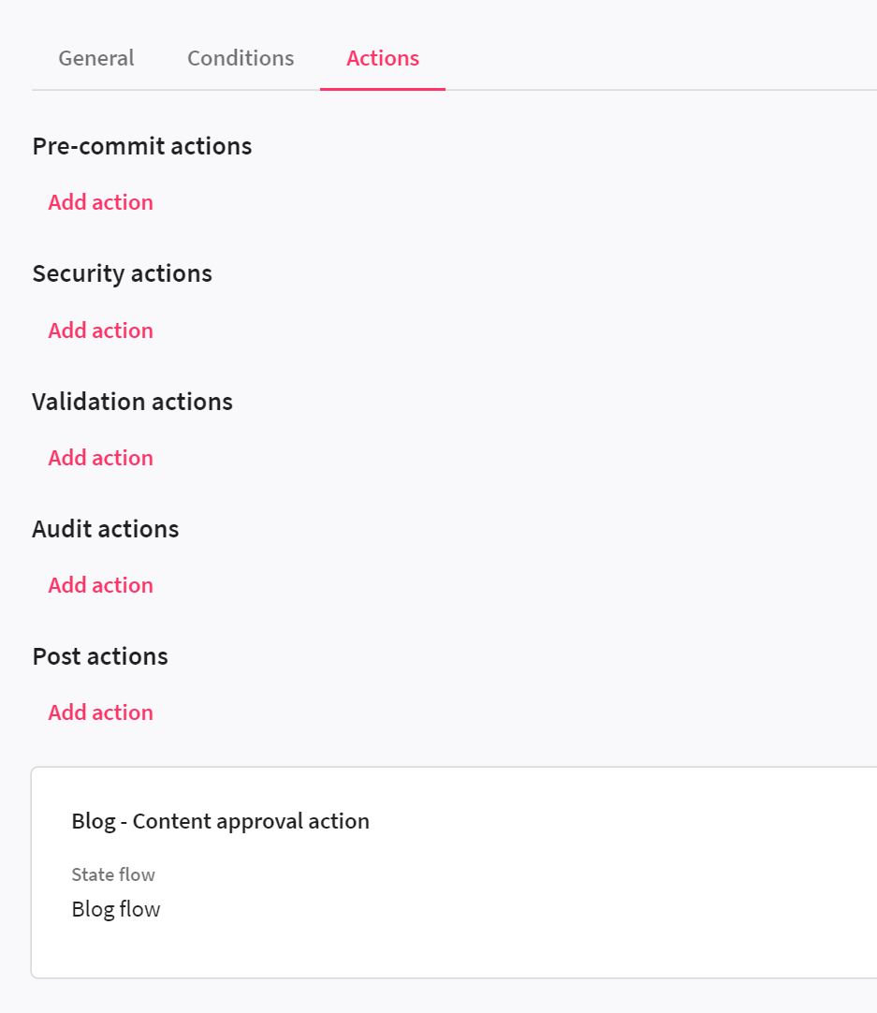Add a new Audit action

click(x=101, y=585)
